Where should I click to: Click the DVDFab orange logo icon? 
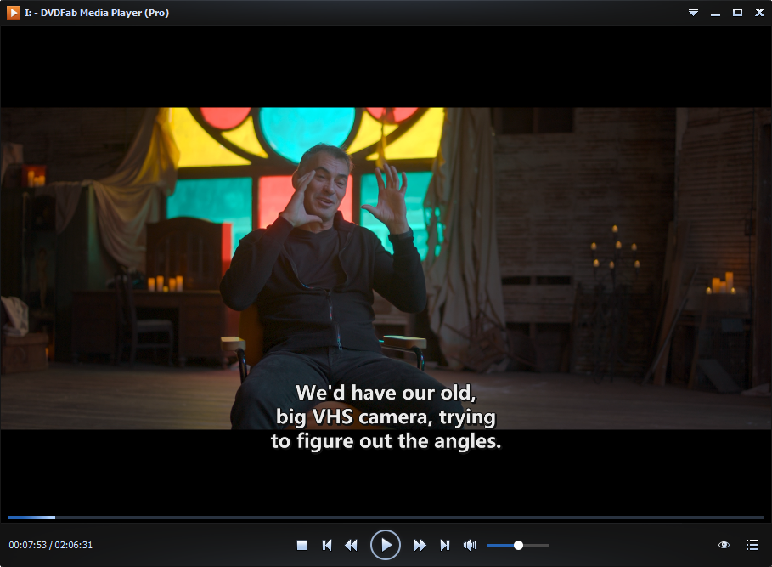[x=14, y=12]
